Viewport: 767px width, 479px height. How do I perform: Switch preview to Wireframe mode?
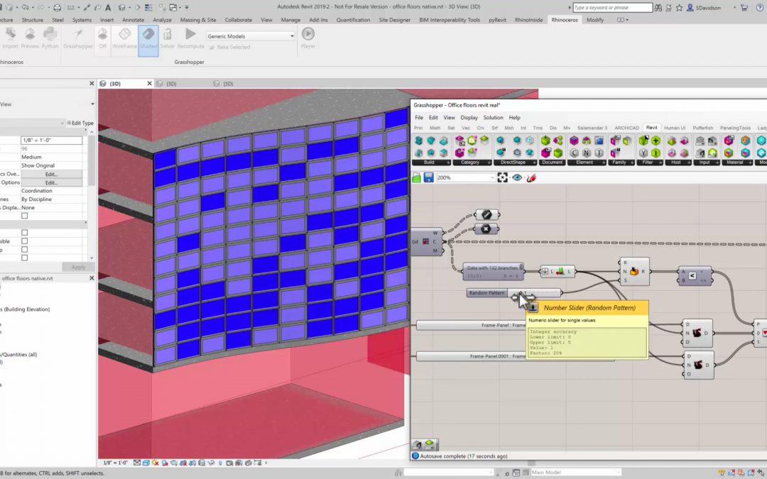[125, 38]
